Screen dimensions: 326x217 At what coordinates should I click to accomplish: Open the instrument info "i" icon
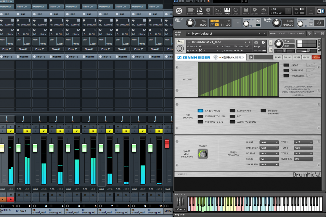(263, 42)
